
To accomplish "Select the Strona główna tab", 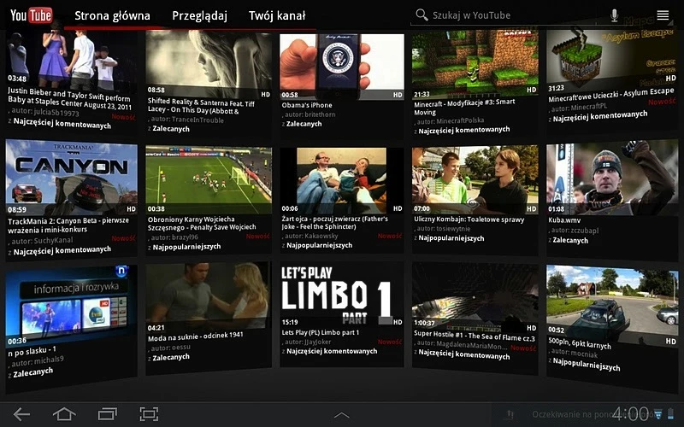I will pyautogui.click(x=112, y=15).
